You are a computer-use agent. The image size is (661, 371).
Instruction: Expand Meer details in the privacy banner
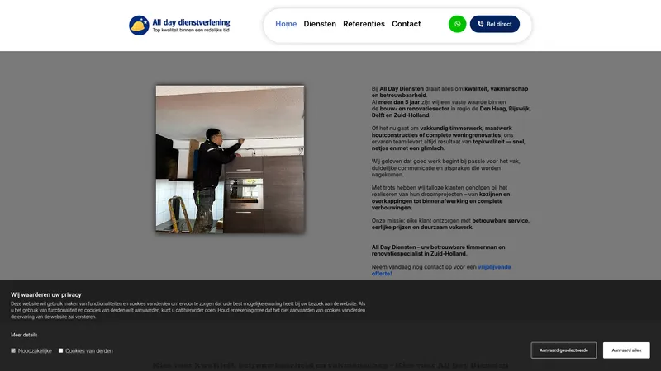[x=24, y=335]
